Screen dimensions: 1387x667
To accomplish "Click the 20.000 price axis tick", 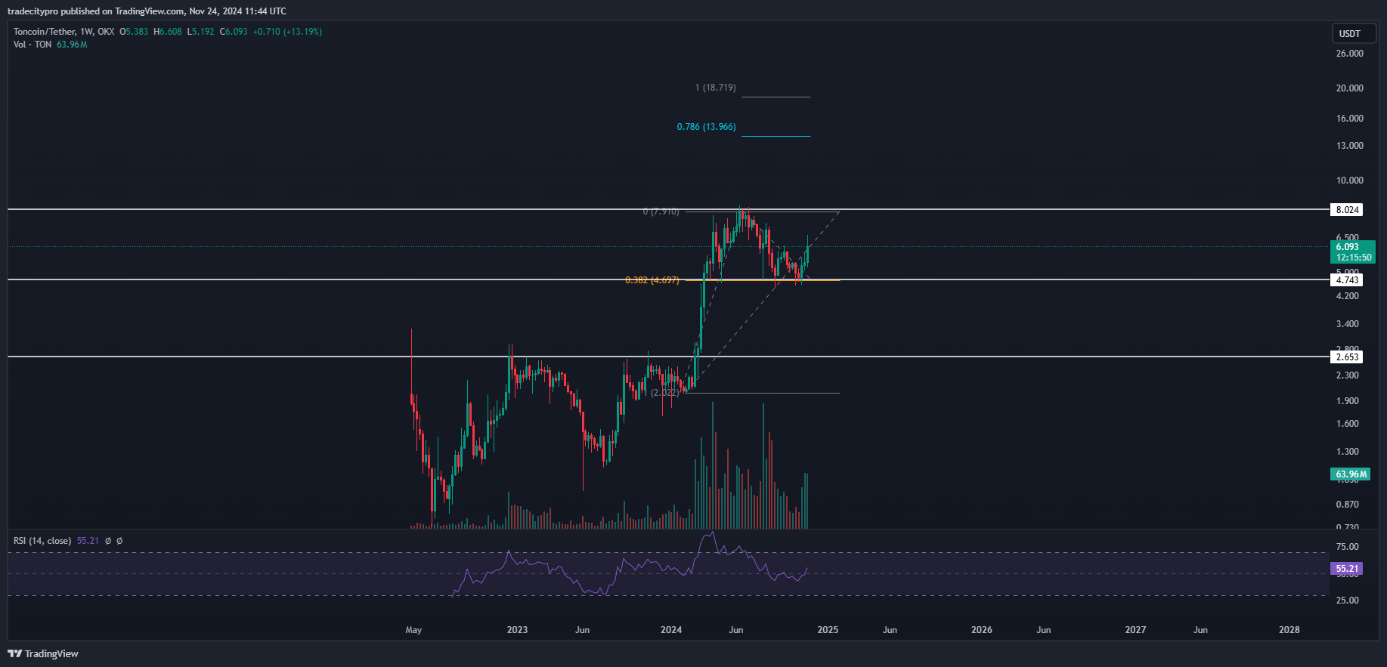I will (x=1350, y=88).
